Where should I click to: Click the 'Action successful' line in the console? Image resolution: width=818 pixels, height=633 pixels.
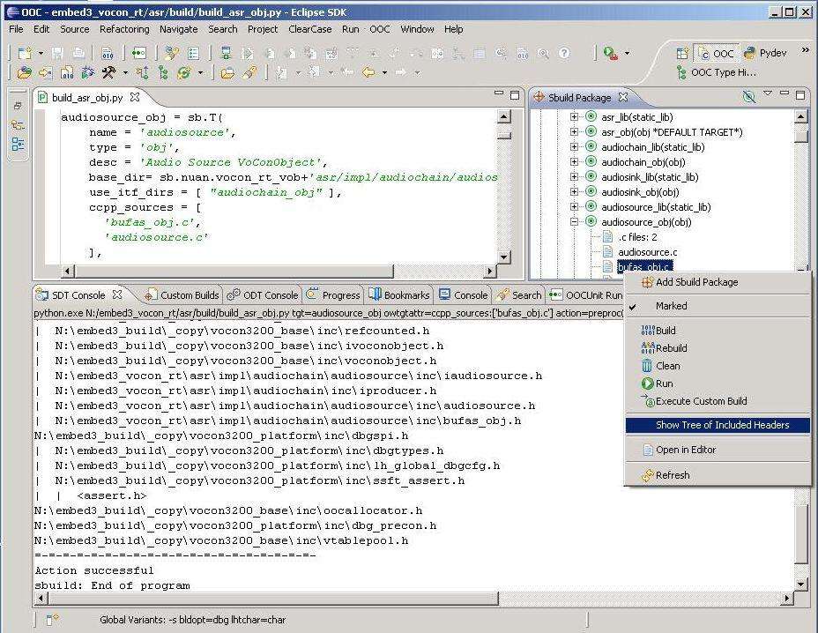pyautogui.click(x=94, y=570)
